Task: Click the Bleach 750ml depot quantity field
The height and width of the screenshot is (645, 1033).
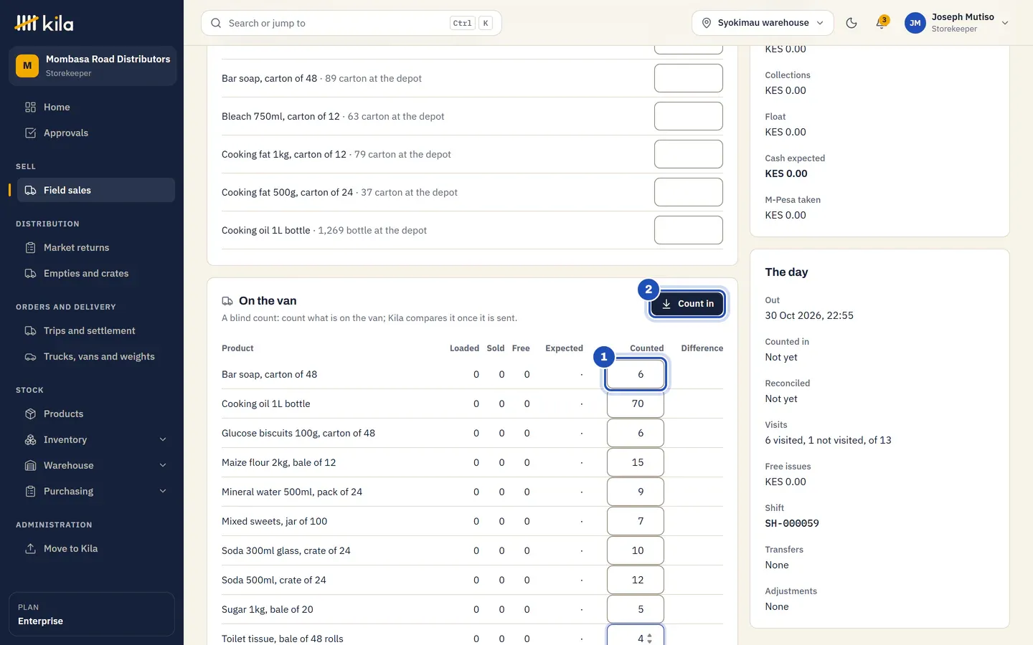Action: pyautogui.click(x=689, y=116)
